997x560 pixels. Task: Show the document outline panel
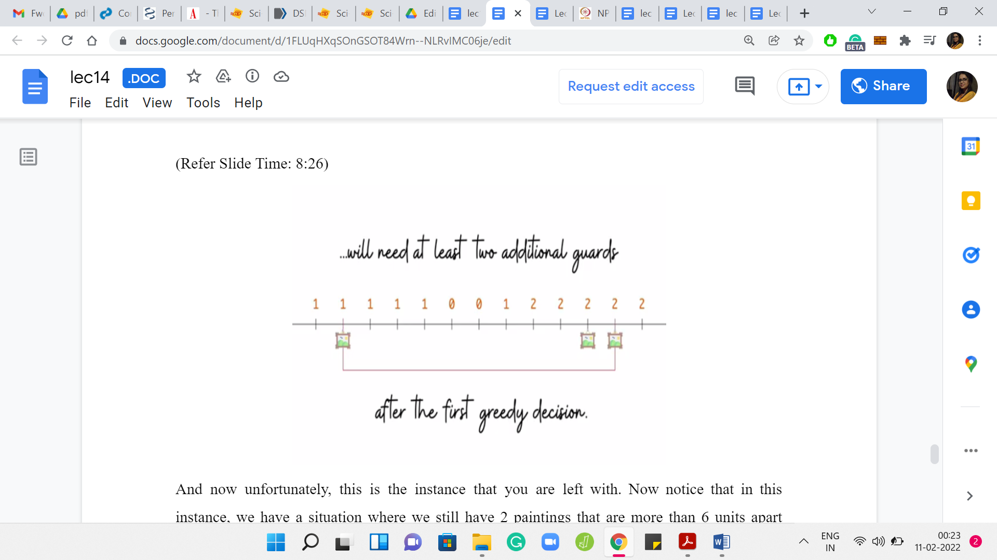click(29, 157)
